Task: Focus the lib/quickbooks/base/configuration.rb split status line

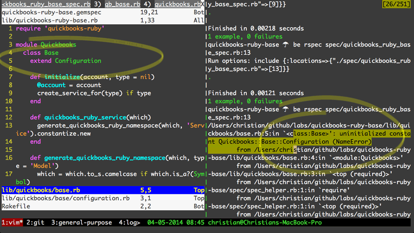Action: [103, 198]
